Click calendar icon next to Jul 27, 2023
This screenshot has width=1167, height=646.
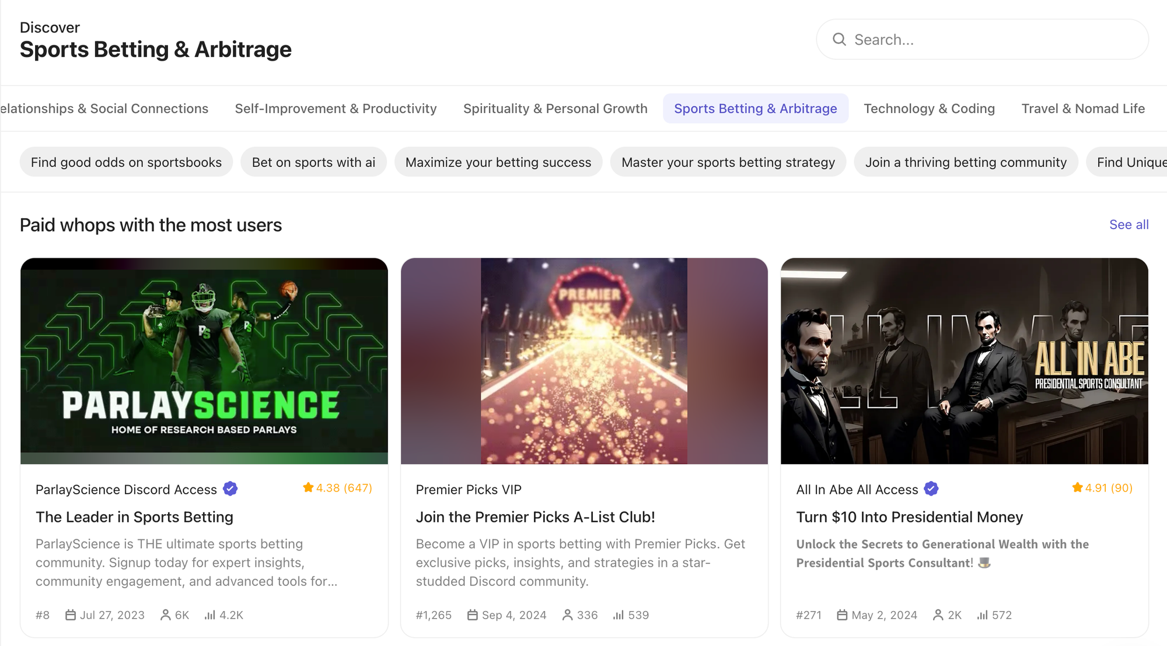tap(71, 615)
